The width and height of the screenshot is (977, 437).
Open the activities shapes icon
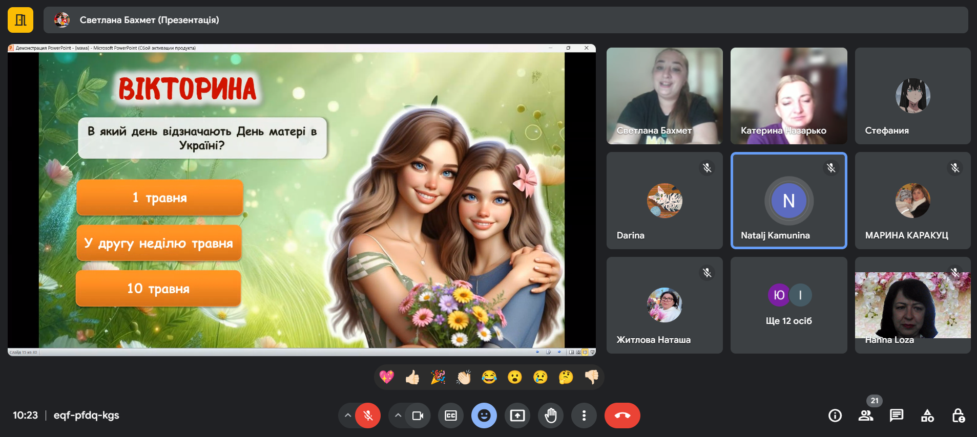pyautogui.click(x=927, y=416)
